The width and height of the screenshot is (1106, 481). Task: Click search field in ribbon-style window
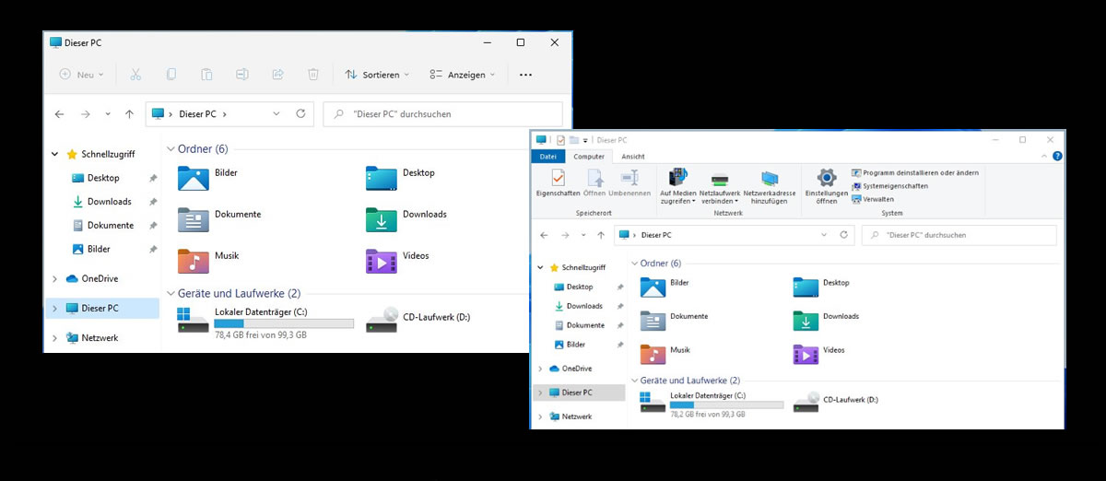point(959,235)
